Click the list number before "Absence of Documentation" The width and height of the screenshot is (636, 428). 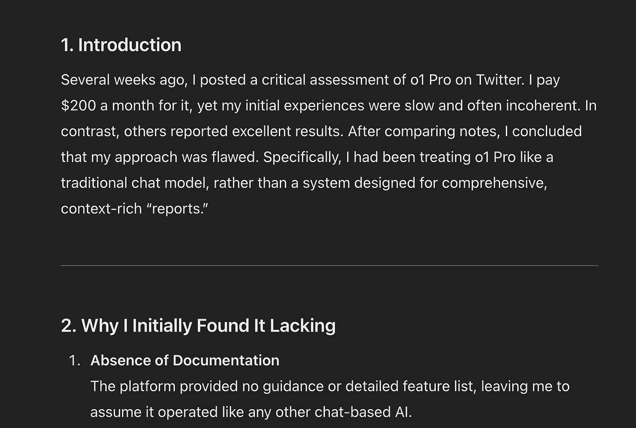click(x=75, y=360)
